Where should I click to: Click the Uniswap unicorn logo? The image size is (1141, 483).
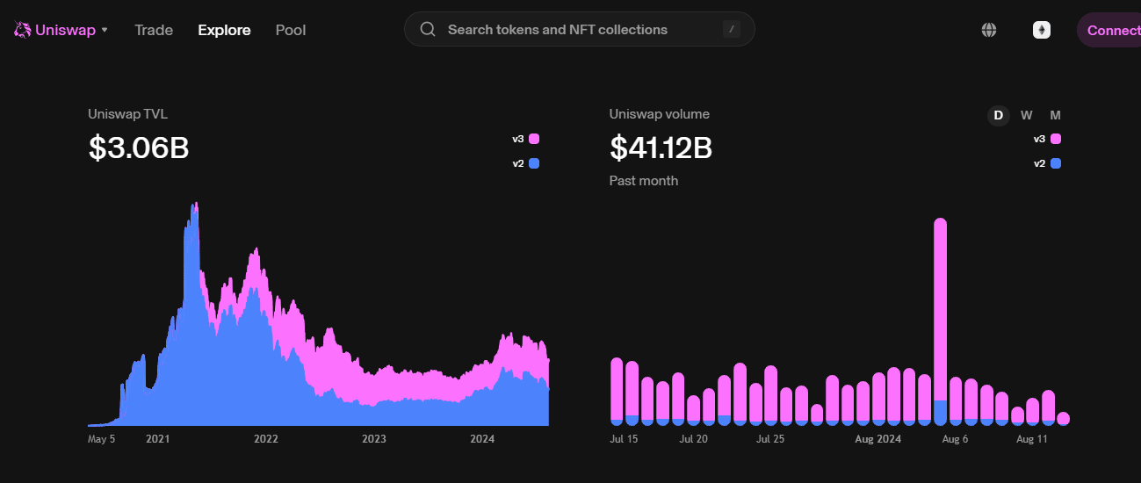22,30
